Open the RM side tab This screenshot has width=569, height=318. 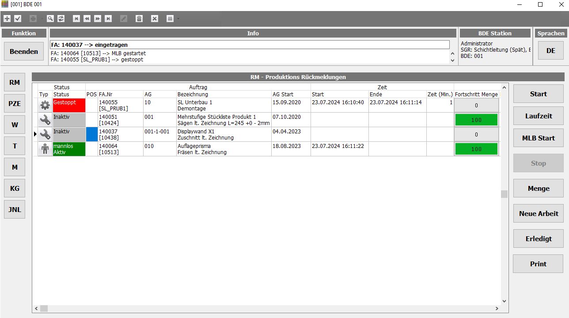(x=15, y=82)
